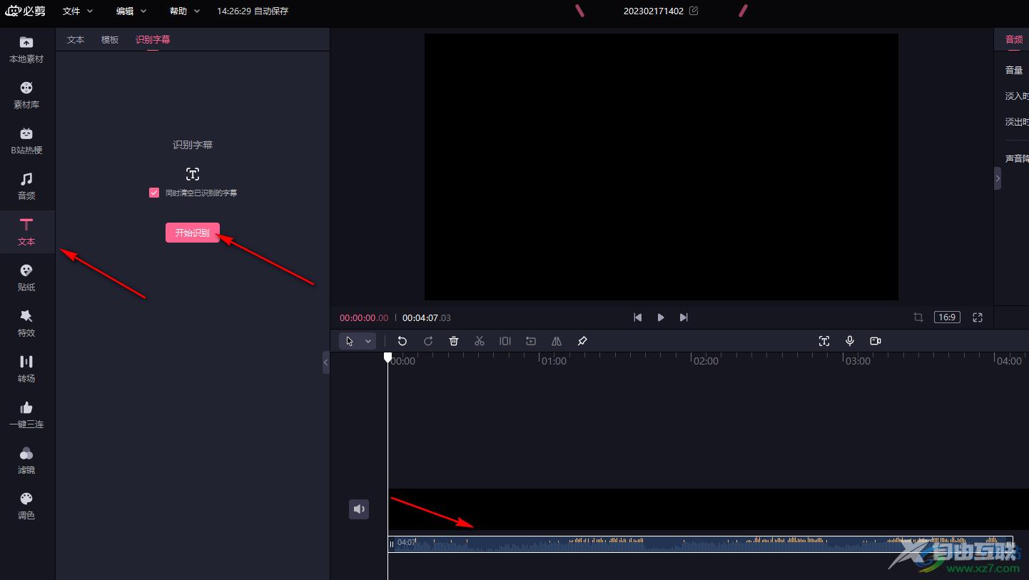Screen dimensions: 1029x580
Task: Play the video preview
Action: click(661, 317)
